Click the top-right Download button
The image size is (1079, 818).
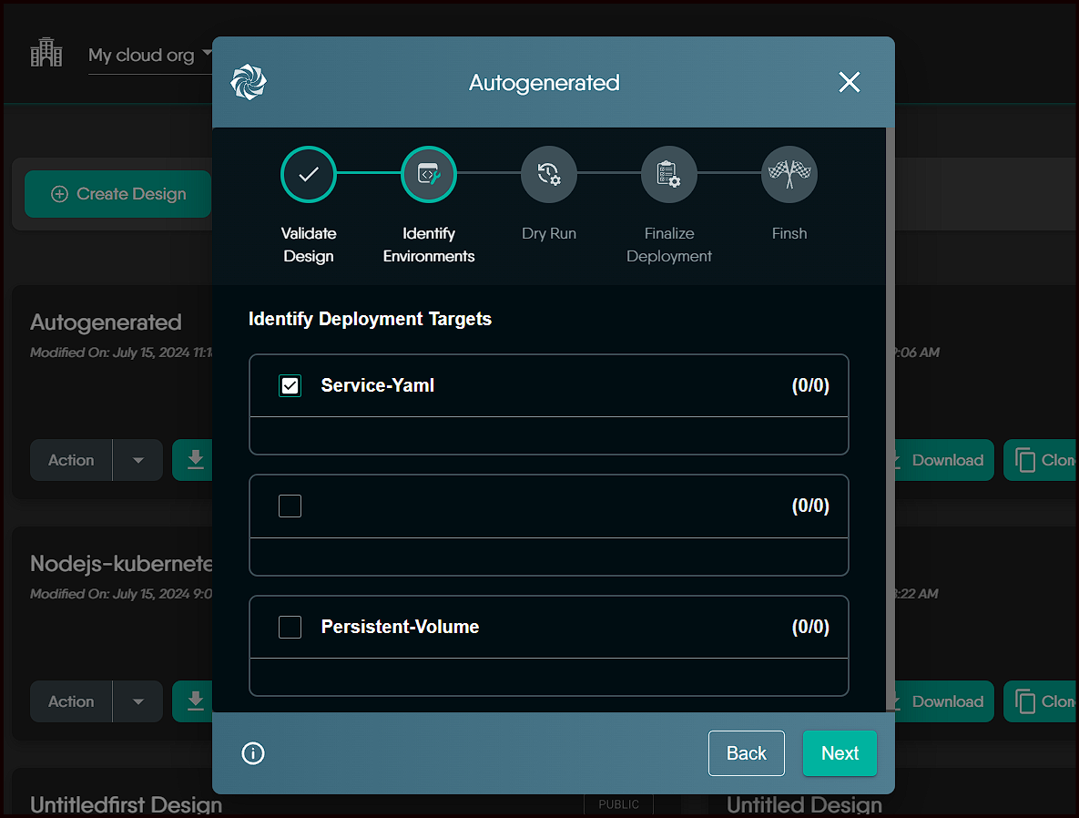tap(938, 460)
